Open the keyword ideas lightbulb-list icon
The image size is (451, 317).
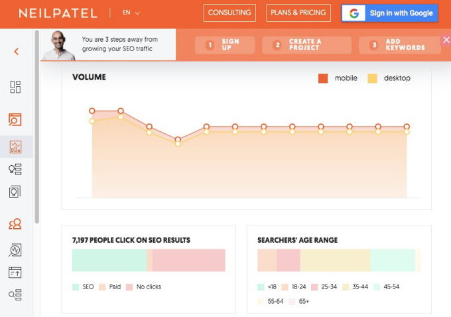(15, 169)
